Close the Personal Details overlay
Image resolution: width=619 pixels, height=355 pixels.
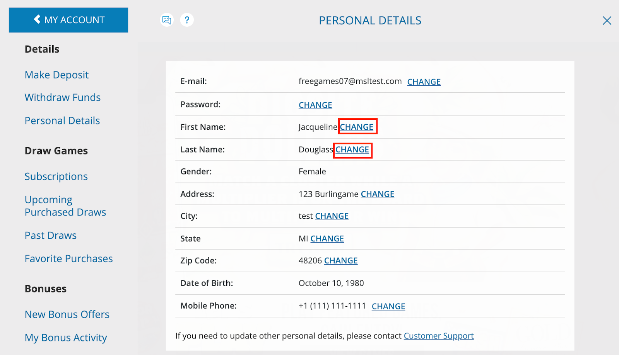point(606,20)
